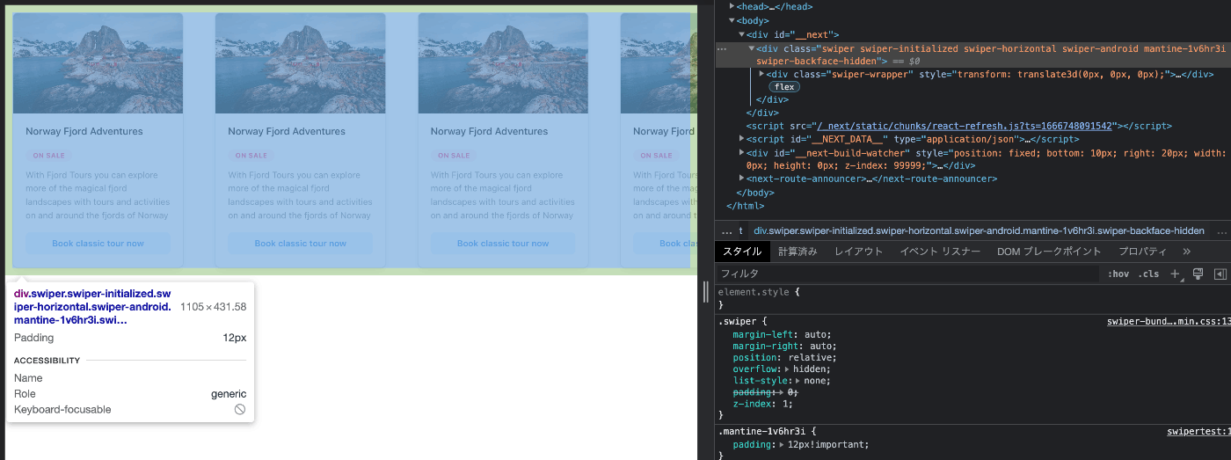Click the paintbrush icon in styles toolbar
The image size is (1231, 460).
click(1198, 274)
